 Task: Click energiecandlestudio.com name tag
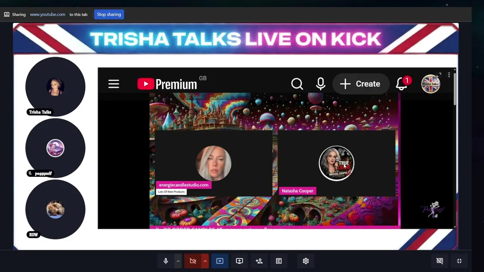pyautogui.click(x=183, y=185)
